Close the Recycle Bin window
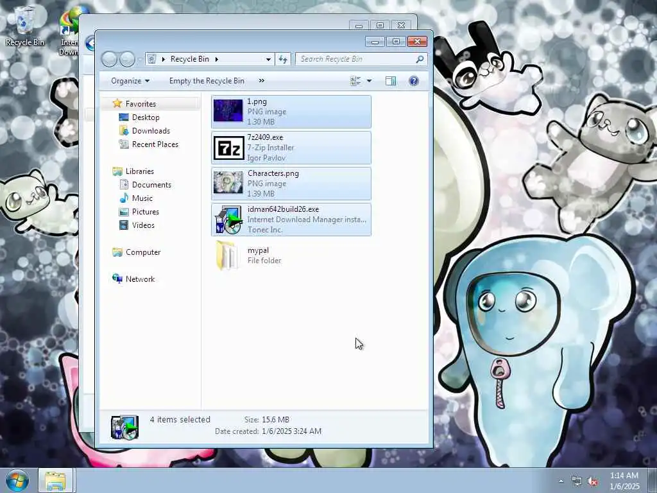Image resolution: width=657 pixels, height=493 pixels. pyautogui.click(x=417, y=42)
